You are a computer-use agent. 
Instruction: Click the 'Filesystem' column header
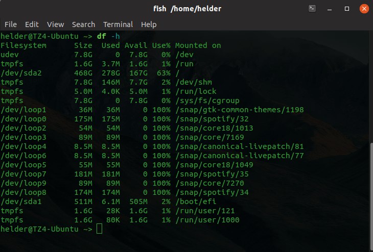24,45
